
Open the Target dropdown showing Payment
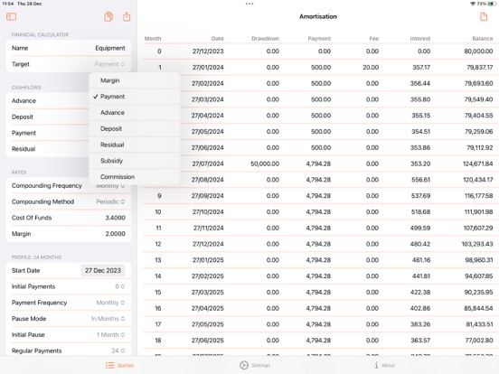(109, 64)
